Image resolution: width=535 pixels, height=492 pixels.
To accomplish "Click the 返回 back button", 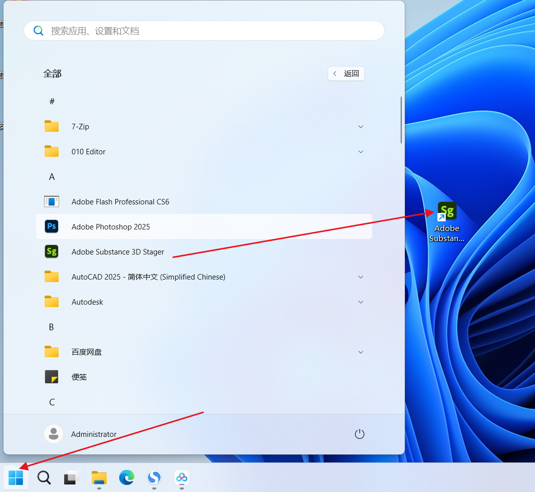I will (x=346, y=73).
